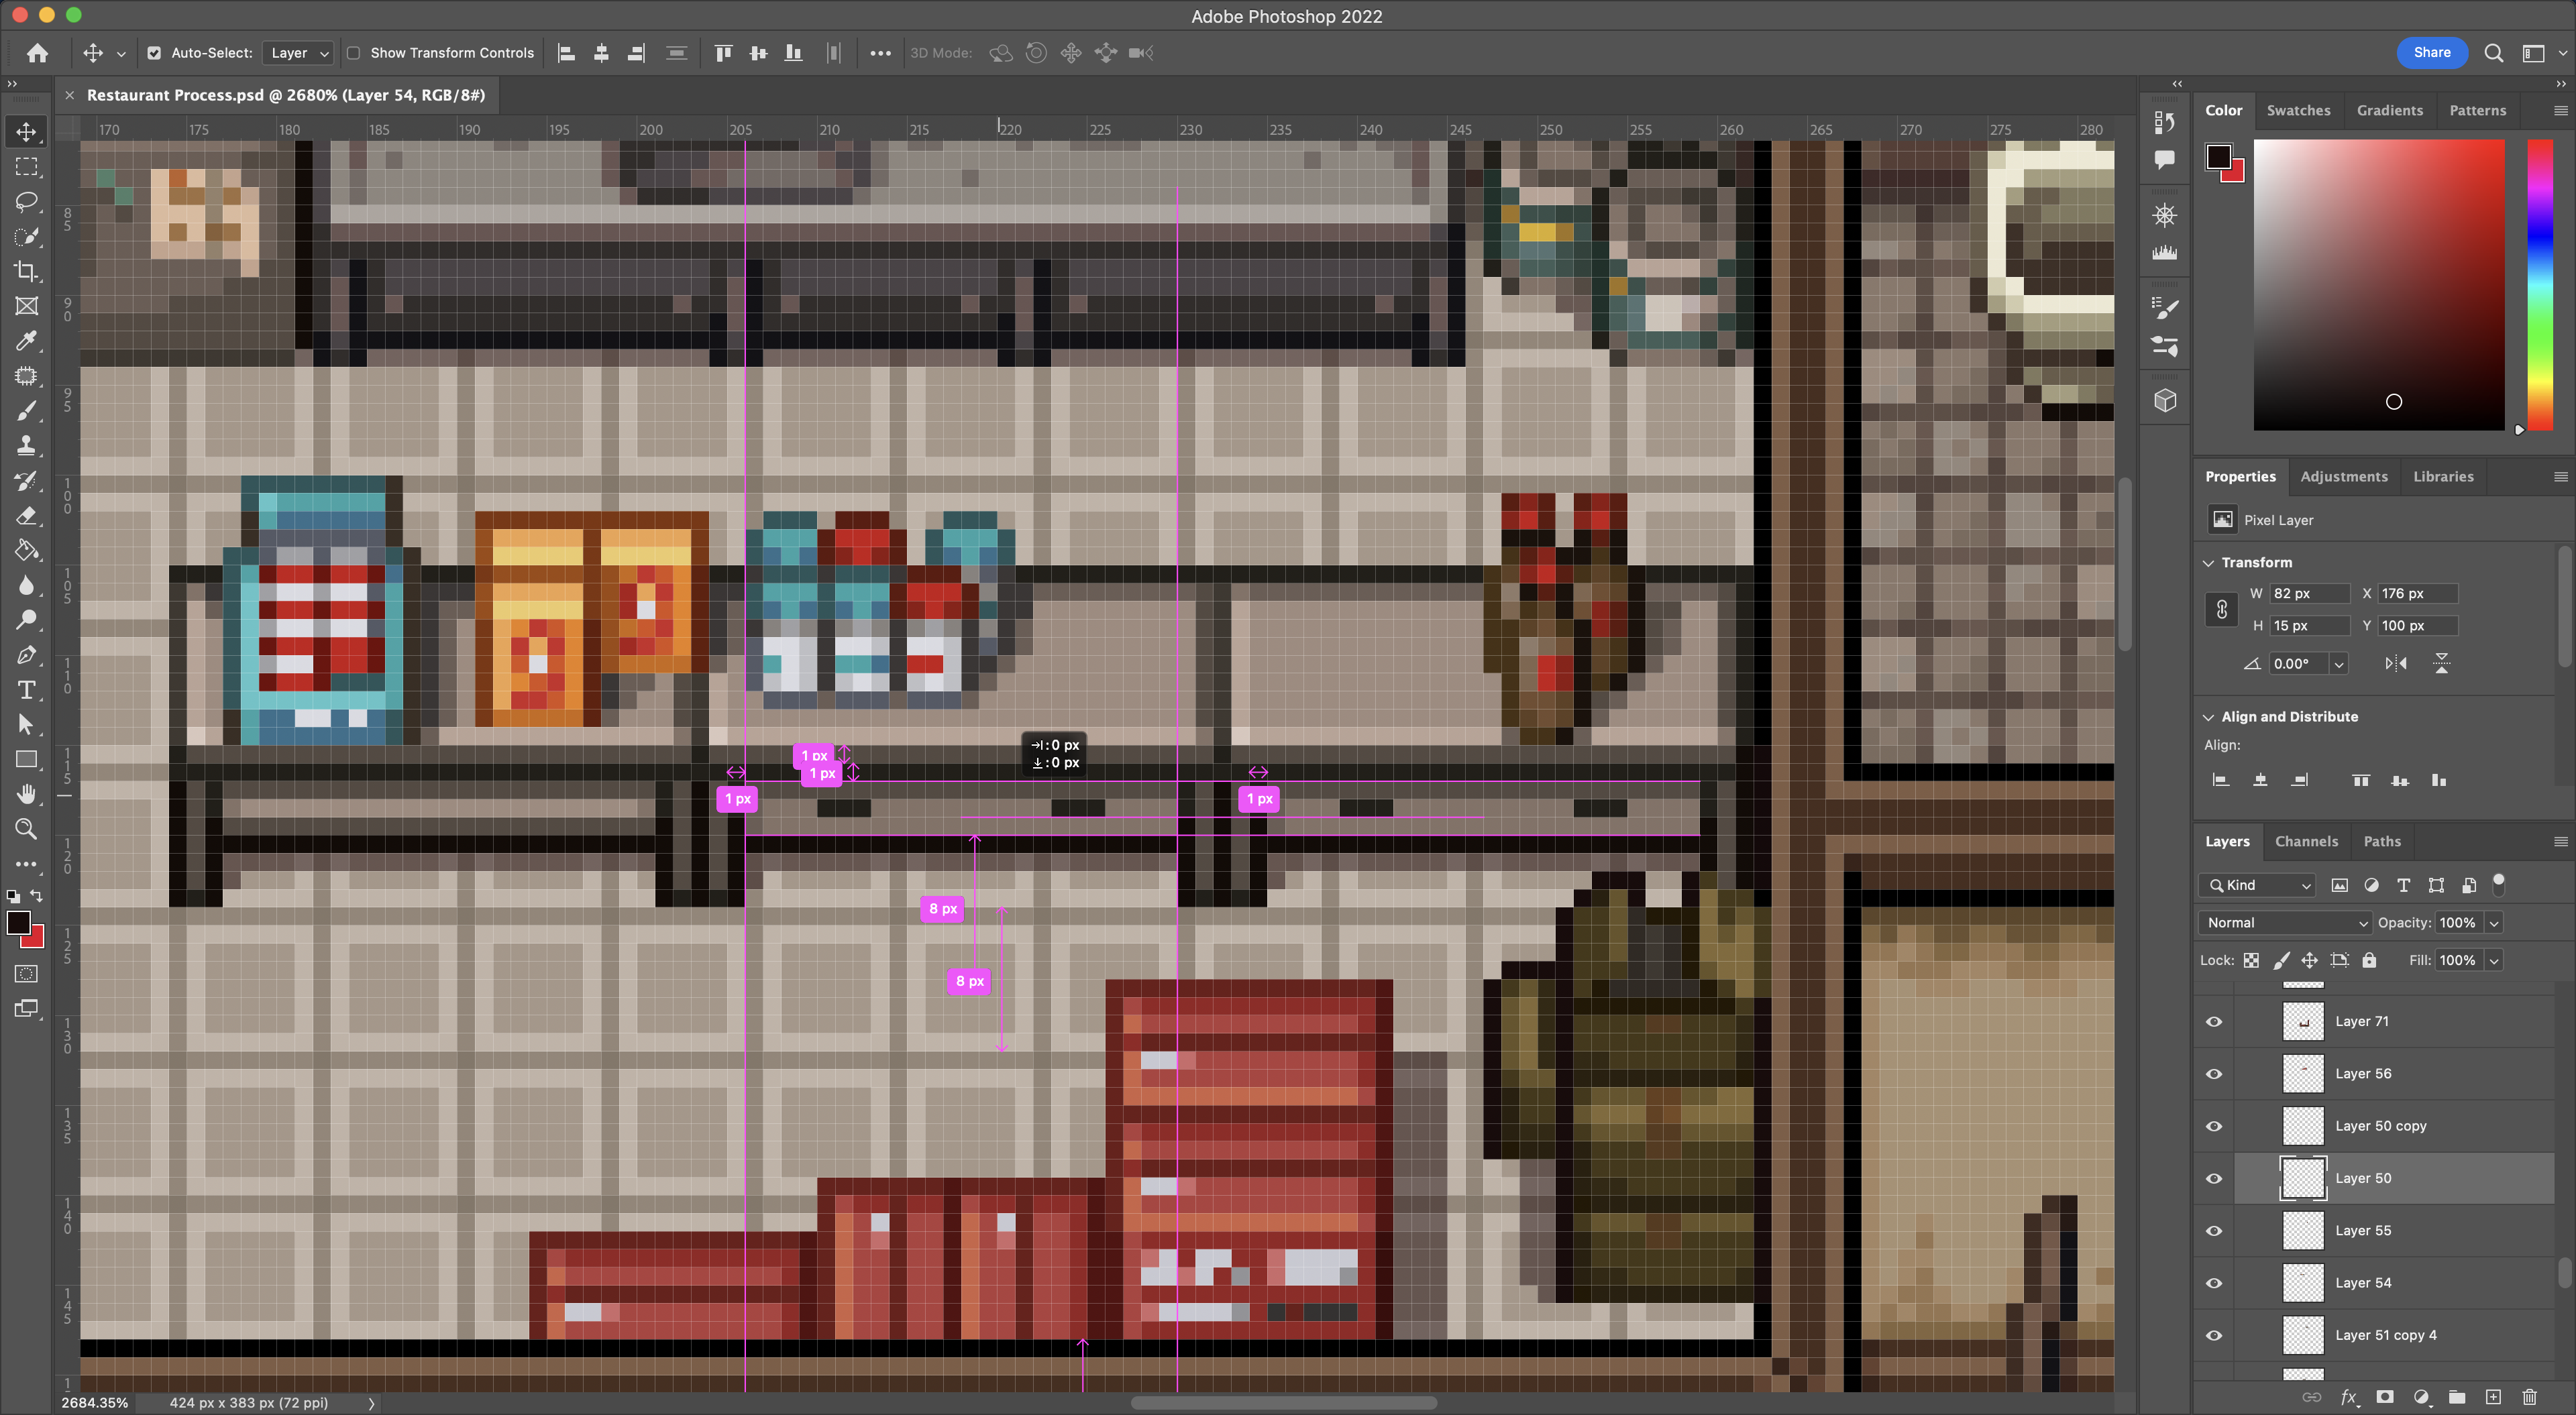2576x1415 pixels.
Task: Enable Show Transform Controls checkbox
Action: (353, 53)
